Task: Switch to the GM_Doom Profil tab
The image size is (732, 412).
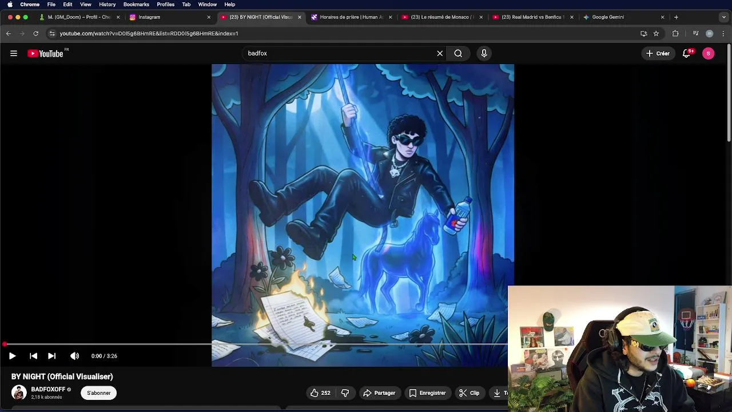Action: 79,17
